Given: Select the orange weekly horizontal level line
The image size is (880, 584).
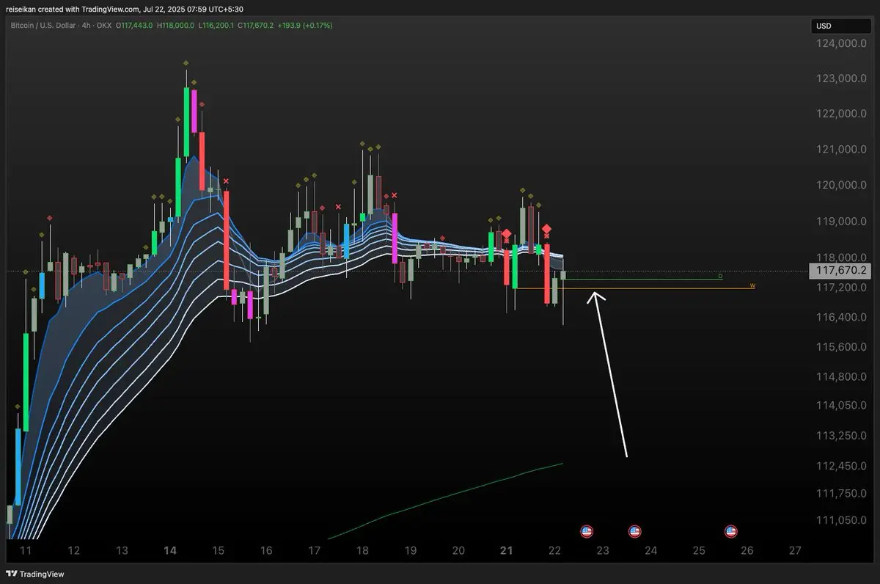Looking at the screenshot, I should (636, 289).
